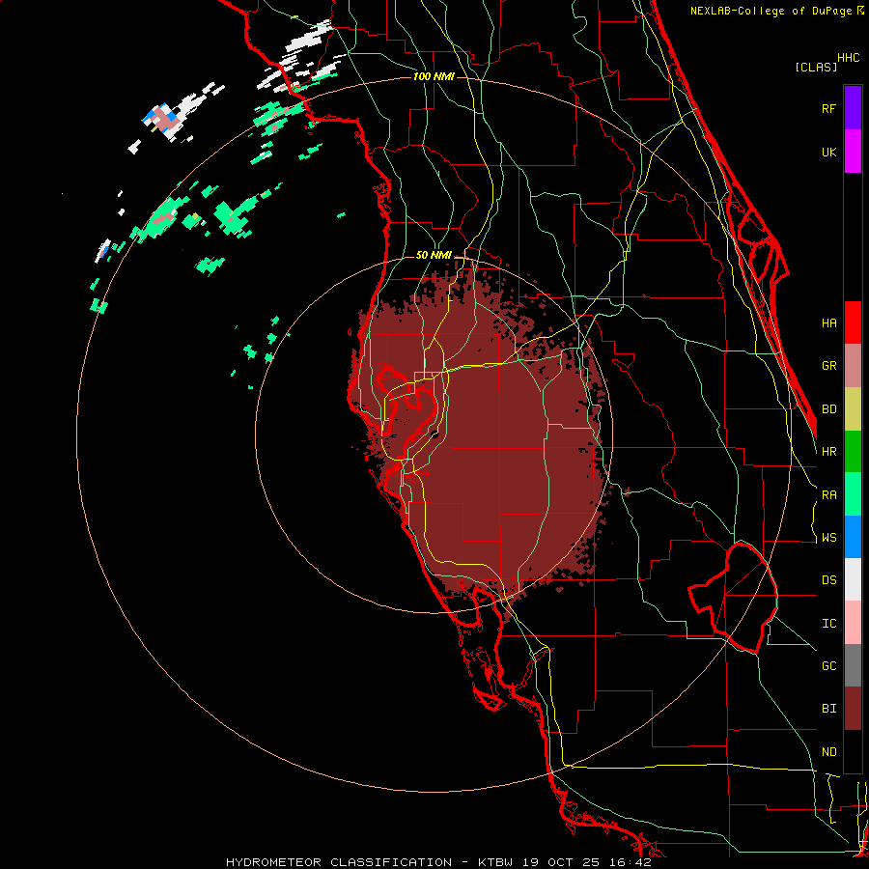Click the DS white legend swatch
Screen dimensions: 869x869
point(853,579)
